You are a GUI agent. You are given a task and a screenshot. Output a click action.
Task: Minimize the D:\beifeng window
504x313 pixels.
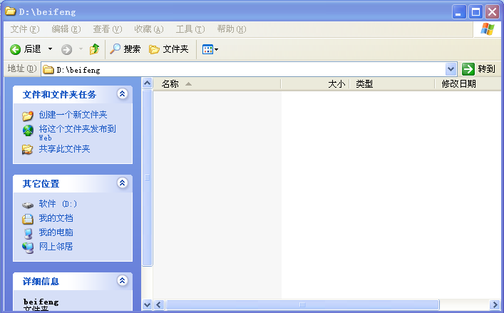[x=458, y=12]
